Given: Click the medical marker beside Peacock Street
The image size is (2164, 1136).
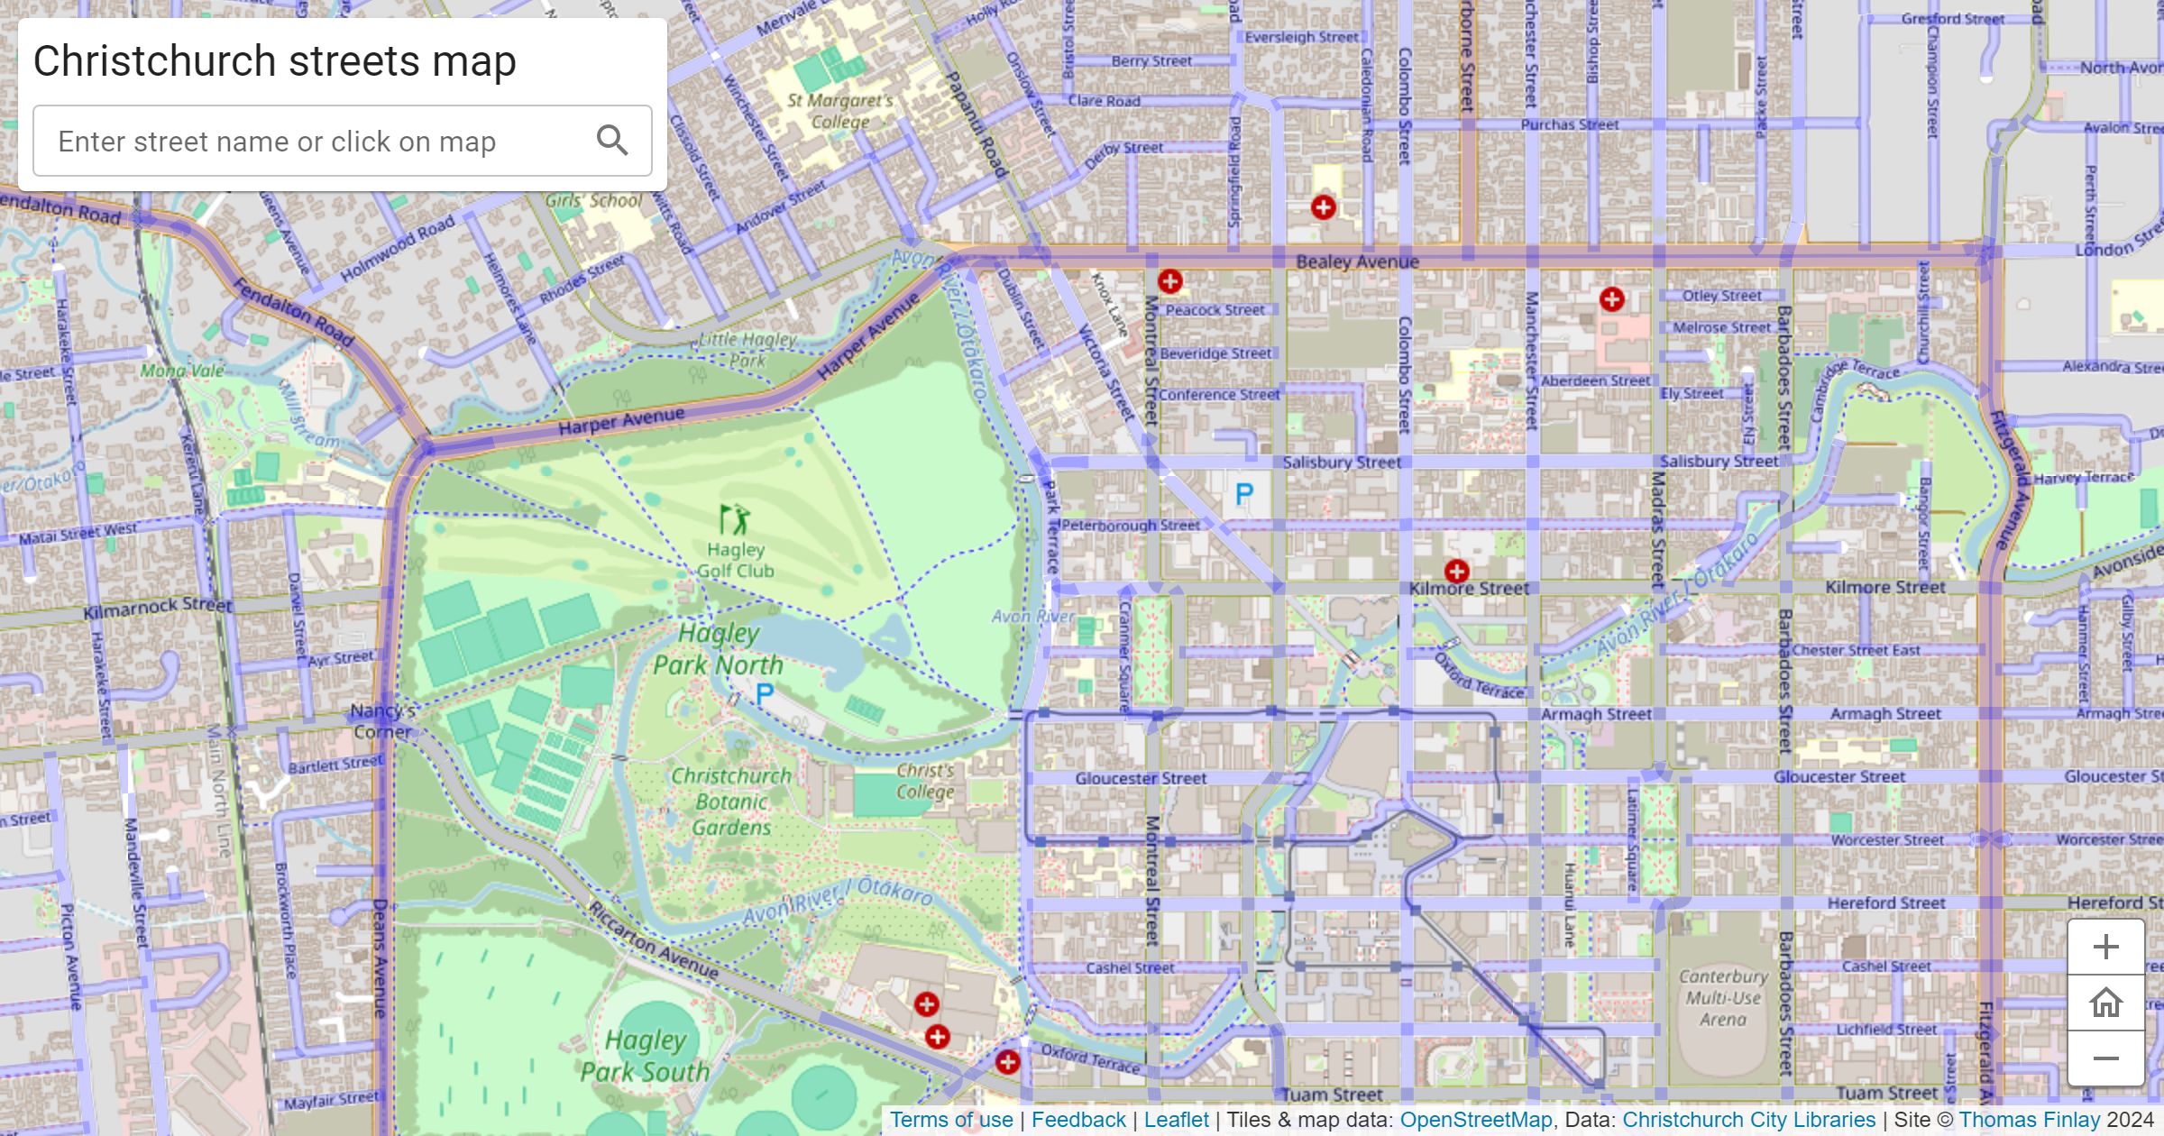Looking at the screenshot, I should [1169, 281].
